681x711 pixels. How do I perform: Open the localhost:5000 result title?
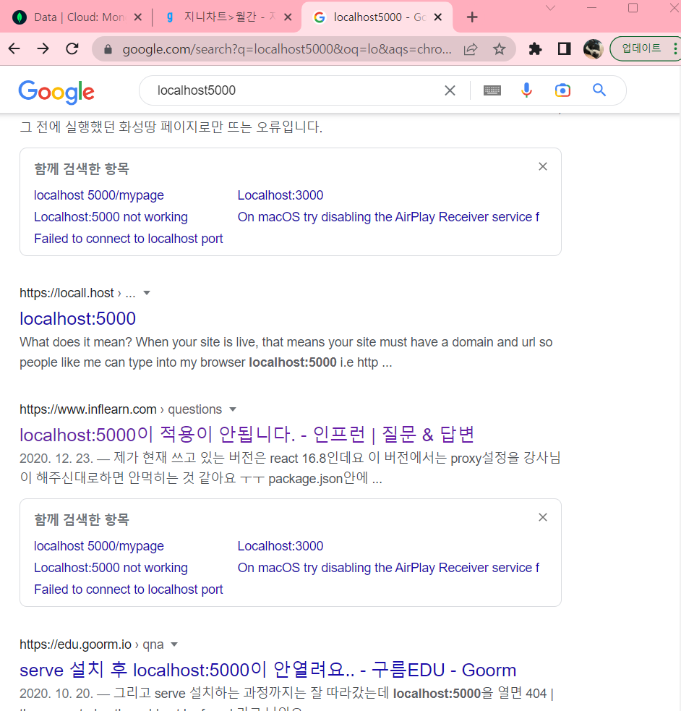tap(77, 319)
